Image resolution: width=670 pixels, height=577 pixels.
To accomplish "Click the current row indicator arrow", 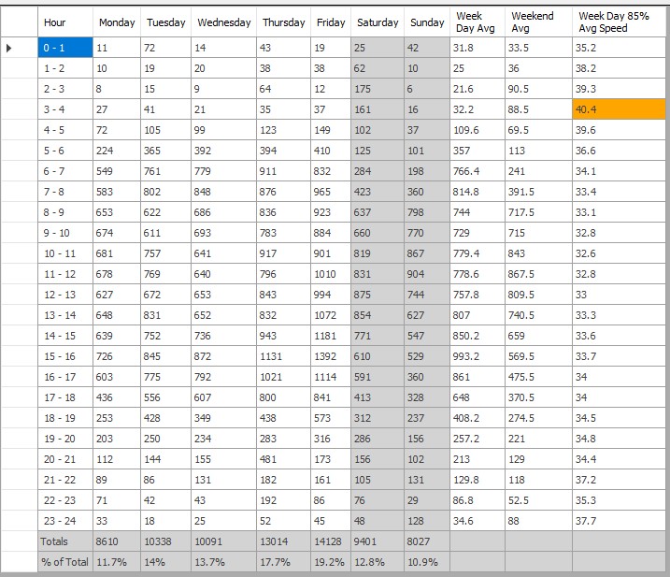I will 9,48.
